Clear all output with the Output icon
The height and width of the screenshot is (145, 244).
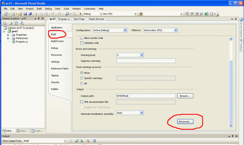click(88, 141)
